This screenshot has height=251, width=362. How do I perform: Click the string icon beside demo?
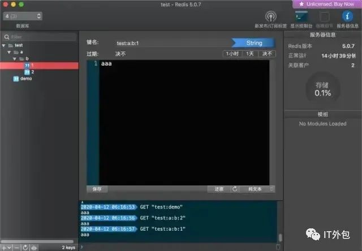click(16, 79)
